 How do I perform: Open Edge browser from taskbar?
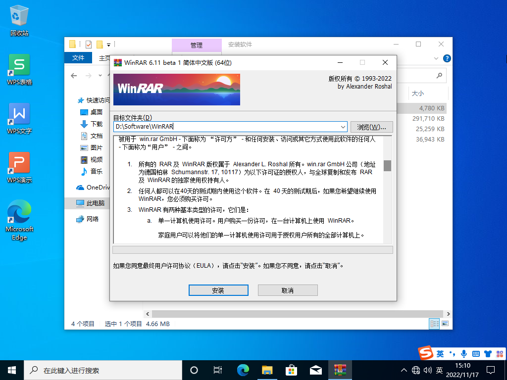[x=243, y=370]
